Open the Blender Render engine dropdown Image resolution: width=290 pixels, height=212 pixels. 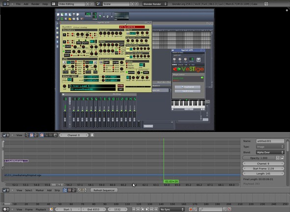point(155,4)
